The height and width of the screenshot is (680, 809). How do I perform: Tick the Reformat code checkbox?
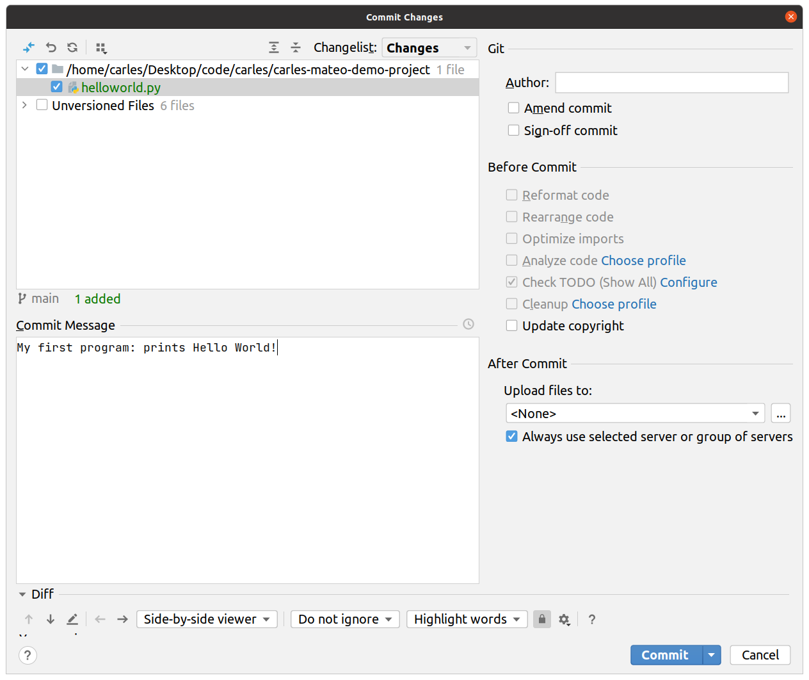[511, 195]
